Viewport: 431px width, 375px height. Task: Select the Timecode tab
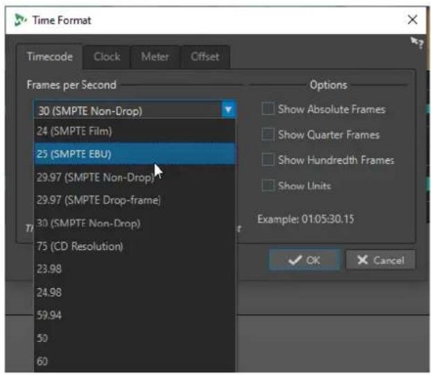click(50, 57)
